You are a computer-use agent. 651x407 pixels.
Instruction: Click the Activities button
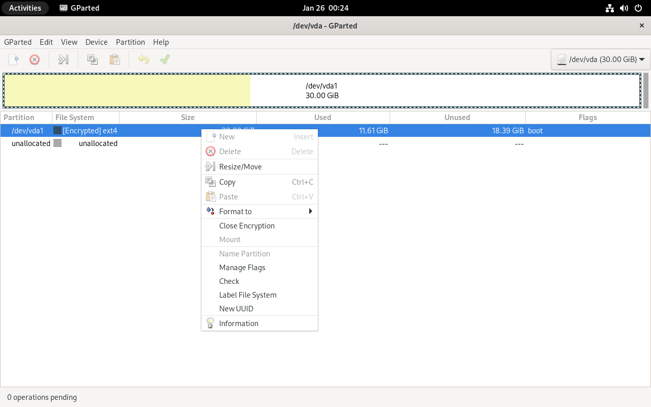pos(25,8)
